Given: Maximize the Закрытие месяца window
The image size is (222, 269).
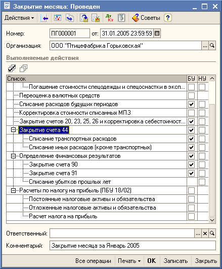Looking at the screenshot, I should coord(204,7).
